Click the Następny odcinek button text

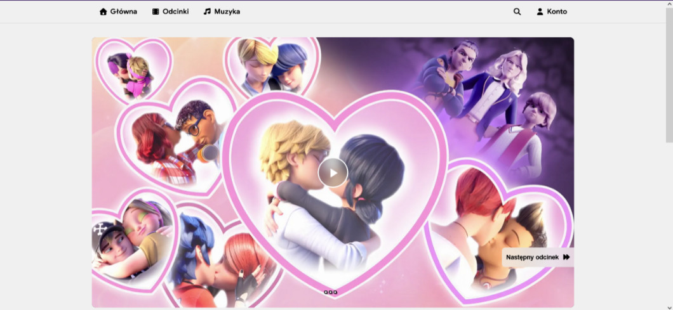pos(532,257)
